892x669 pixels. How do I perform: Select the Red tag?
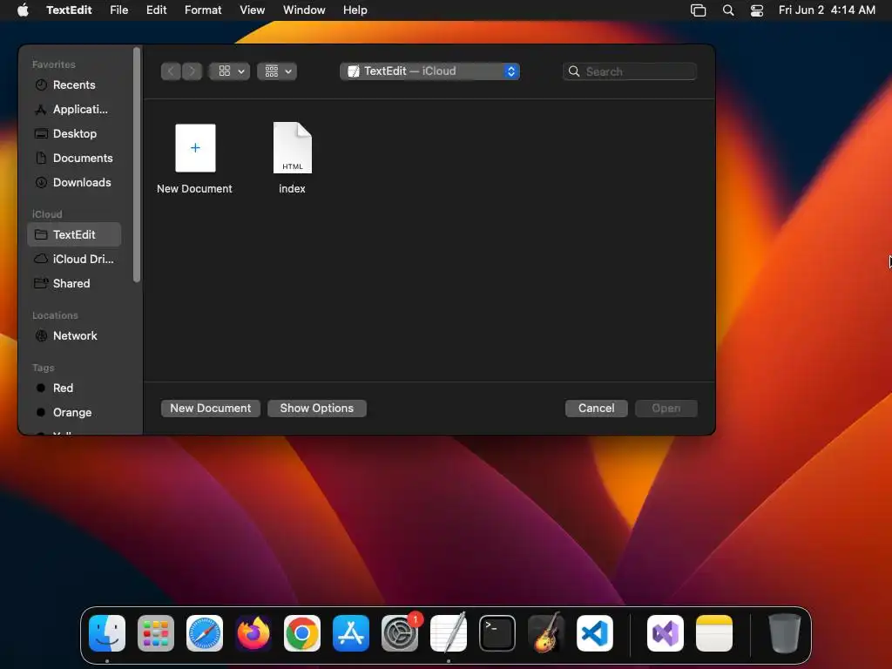pyautogui.click(x=74, y=388)
